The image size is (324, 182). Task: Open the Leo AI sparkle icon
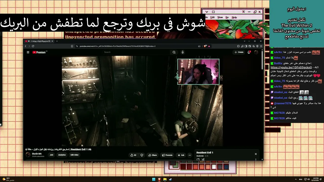point(254,46)
